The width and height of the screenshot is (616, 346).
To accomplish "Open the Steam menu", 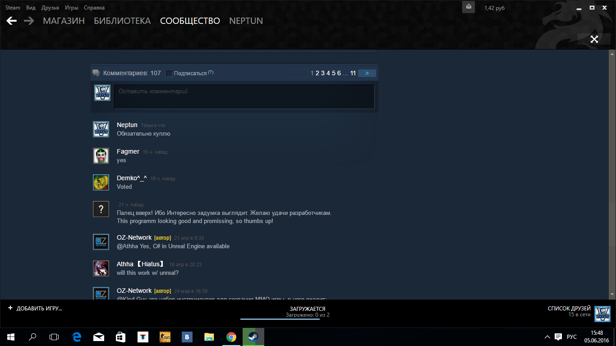I will coord(13,8).
